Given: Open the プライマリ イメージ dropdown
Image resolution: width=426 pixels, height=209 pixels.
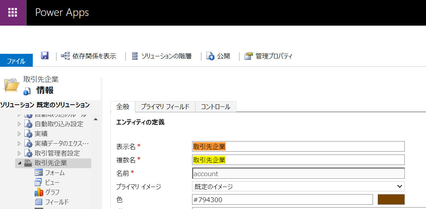Looking at the screenshot, I should [x=399, y=186].
